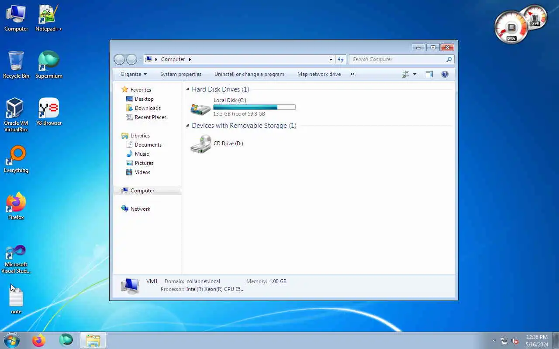Click System properties in the toolbar
Viewport: 559px width, 349px height.
[x=181, y=74]
